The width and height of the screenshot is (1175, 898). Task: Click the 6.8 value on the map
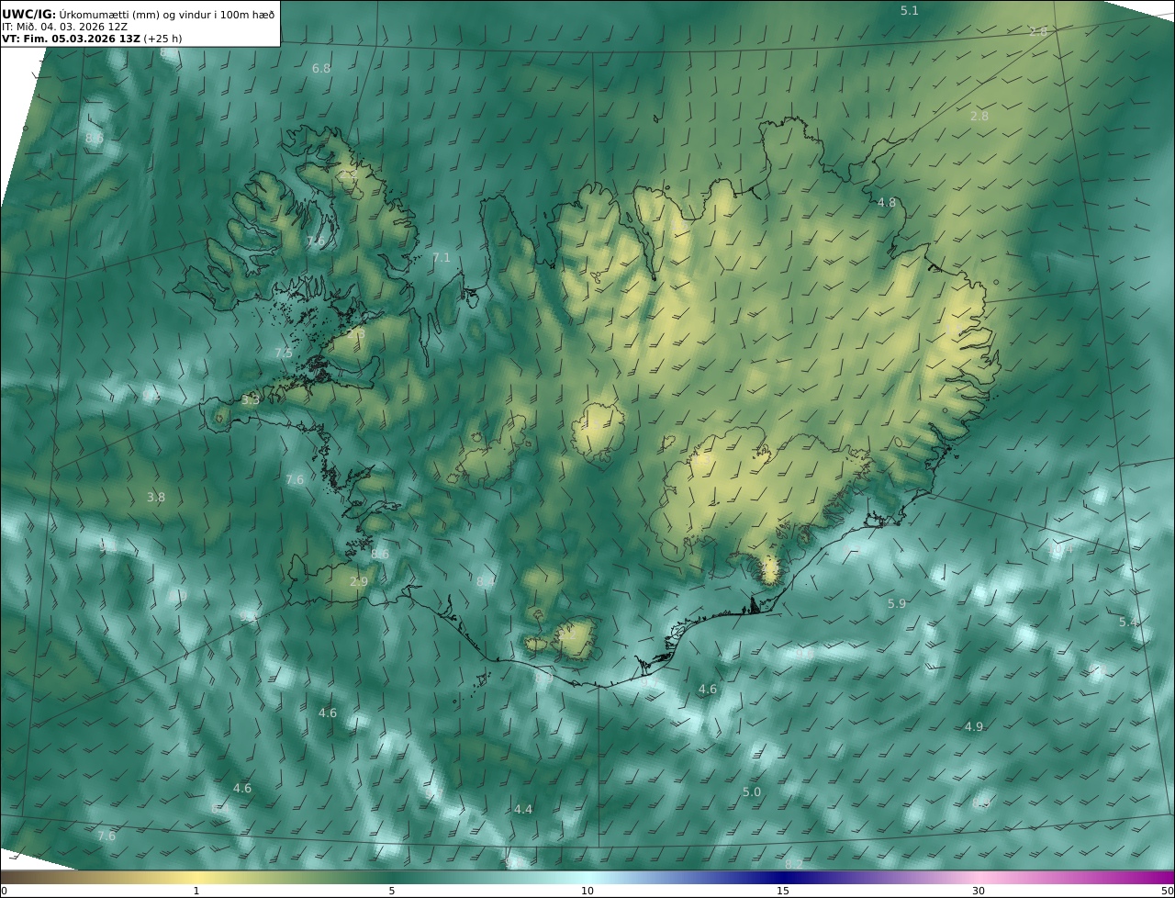[x=321, y=69]
